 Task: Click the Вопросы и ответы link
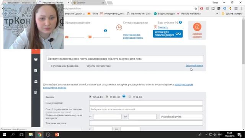(133, 38)
